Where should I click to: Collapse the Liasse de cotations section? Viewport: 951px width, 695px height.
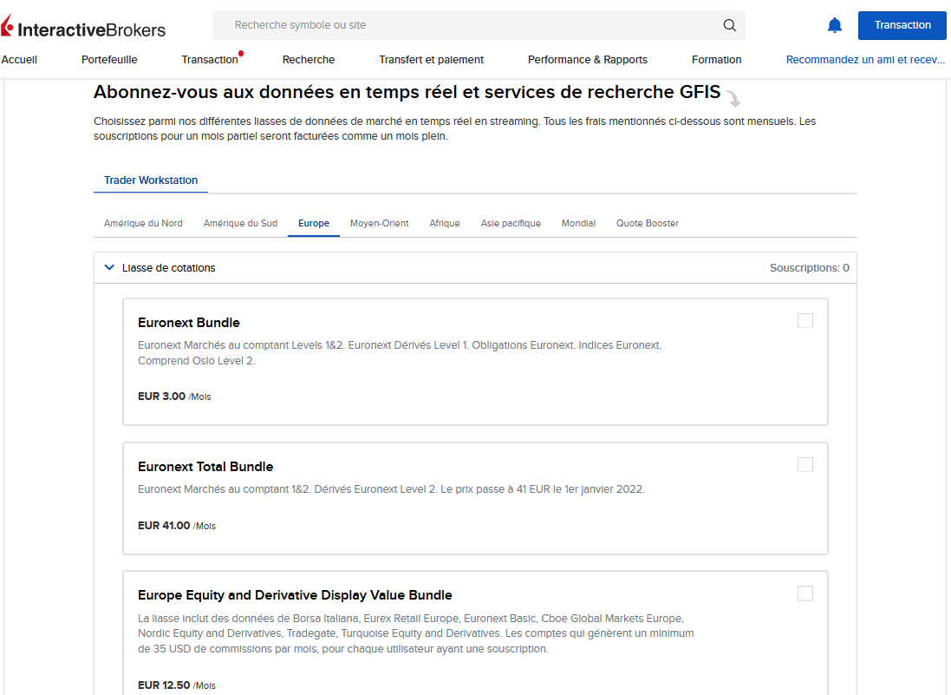(109, 267)
